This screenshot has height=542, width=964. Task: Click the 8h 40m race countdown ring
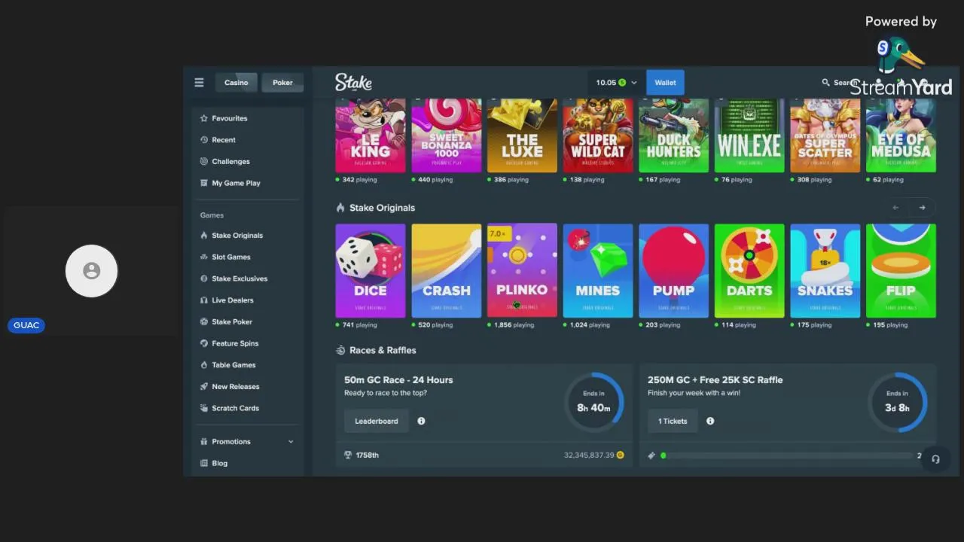[x=593, y=402]
